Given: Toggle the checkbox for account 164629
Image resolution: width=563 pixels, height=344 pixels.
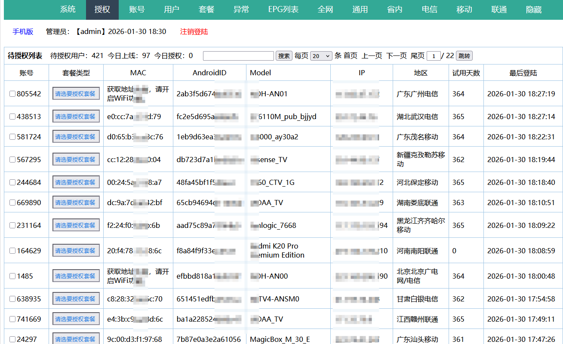Looking at the screenshot, I should click(x=12, y=251).
